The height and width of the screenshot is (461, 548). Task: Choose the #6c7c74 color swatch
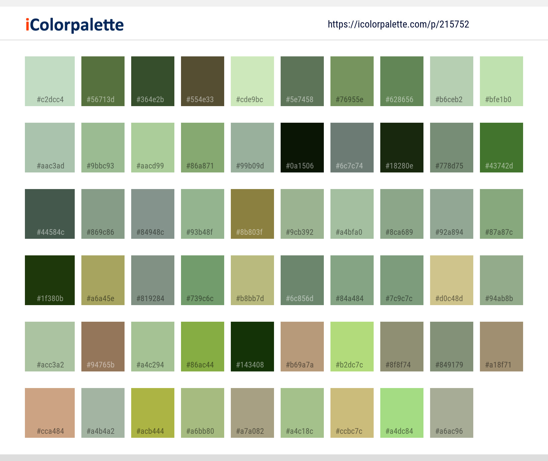click(352, 148)
